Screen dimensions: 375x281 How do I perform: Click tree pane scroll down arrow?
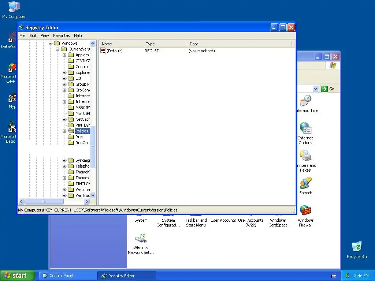click(x=93, y=195)
